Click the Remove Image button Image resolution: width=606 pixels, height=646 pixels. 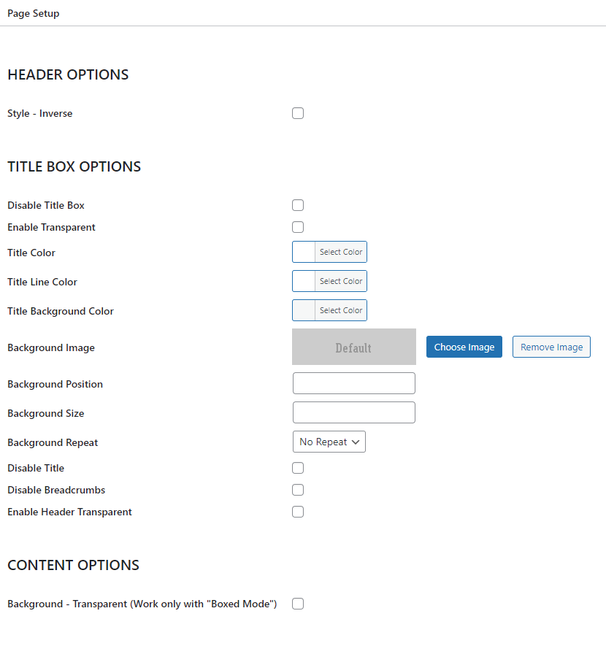tap(551, 347)
